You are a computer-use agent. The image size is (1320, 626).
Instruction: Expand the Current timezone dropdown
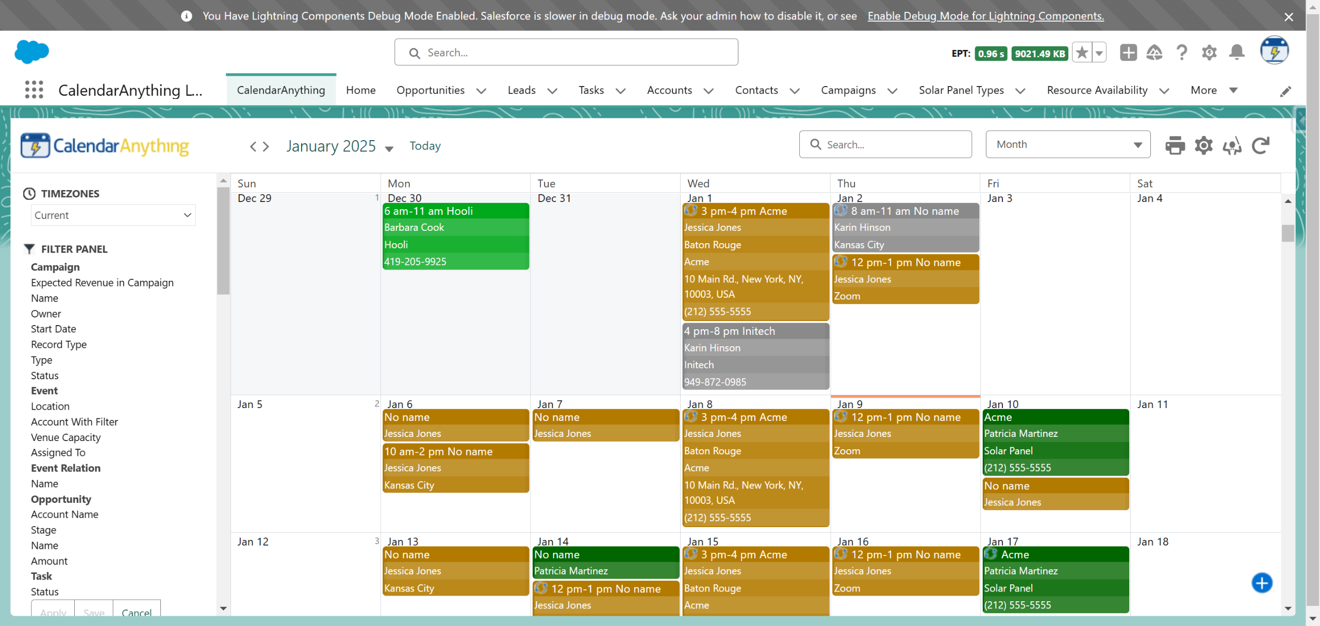click(x=113, y=215)
